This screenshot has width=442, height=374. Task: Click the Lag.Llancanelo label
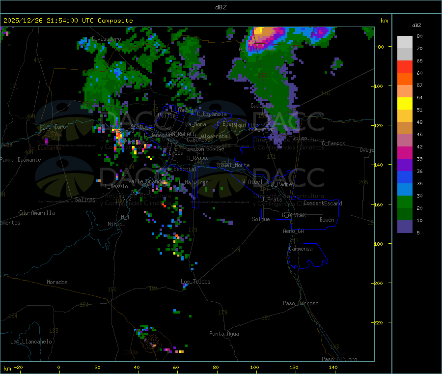tap(31, 342)
